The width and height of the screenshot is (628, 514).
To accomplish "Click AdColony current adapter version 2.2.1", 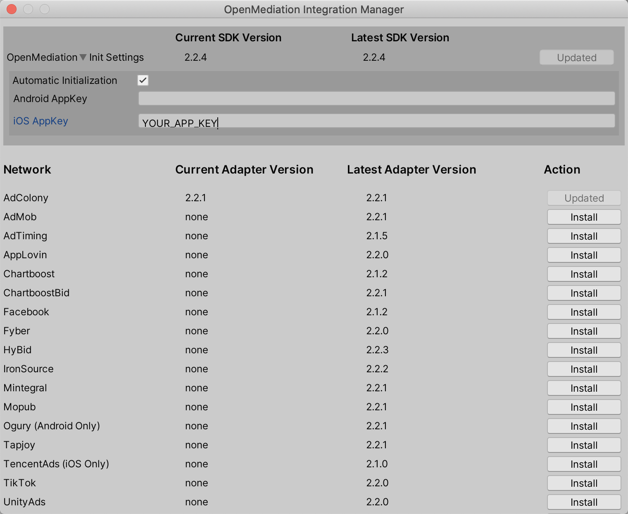I will [x=196, y=198].
